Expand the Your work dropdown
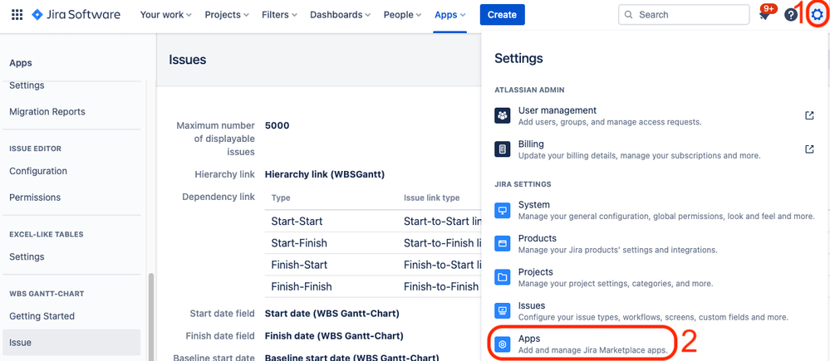 click(x=165, y=15)
